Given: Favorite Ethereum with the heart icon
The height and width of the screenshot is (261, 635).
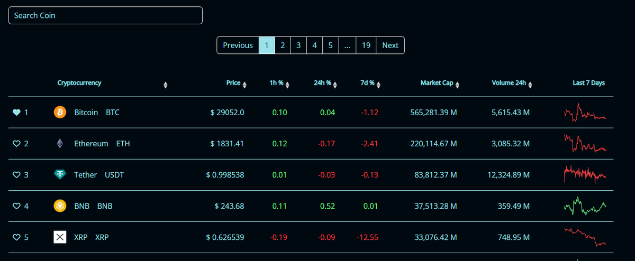Looking at the screenshot, I should coord(16,144).
